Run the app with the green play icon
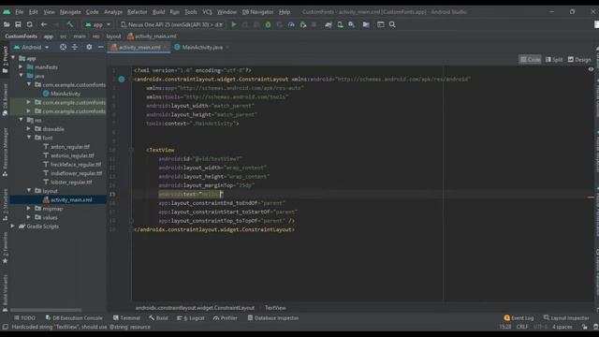The width and height of the screenshot is (599, 337). coord(234,24)
